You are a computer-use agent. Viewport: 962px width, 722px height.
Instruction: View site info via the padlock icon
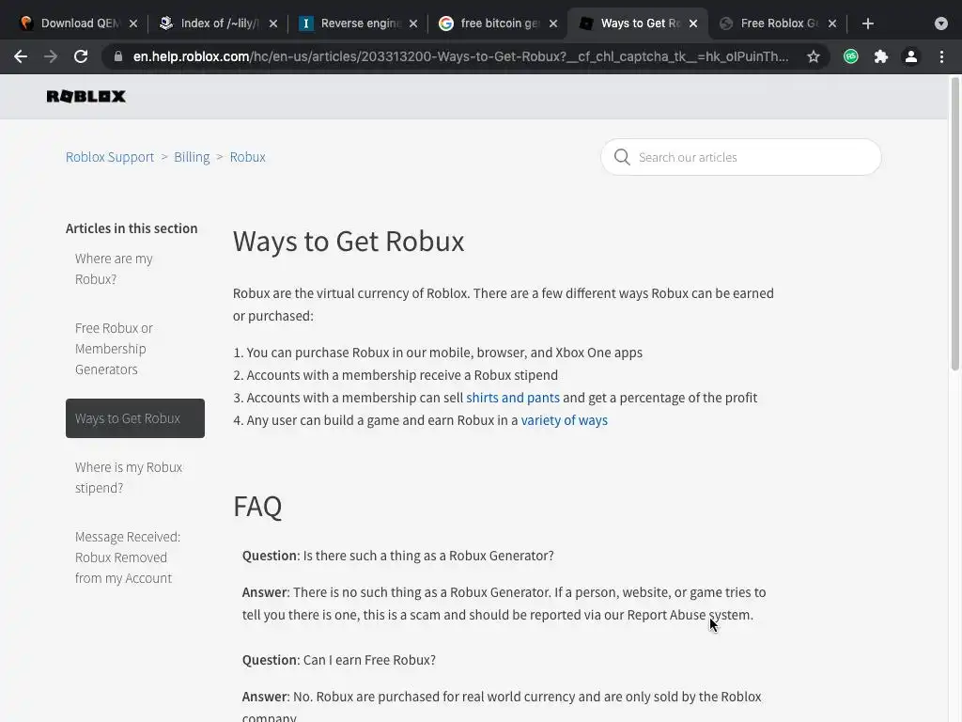tap(118, 56)
